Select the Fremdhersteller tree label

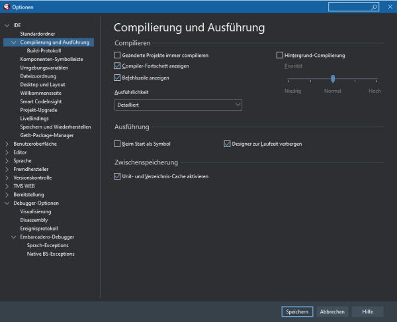(x=30, y=169)
